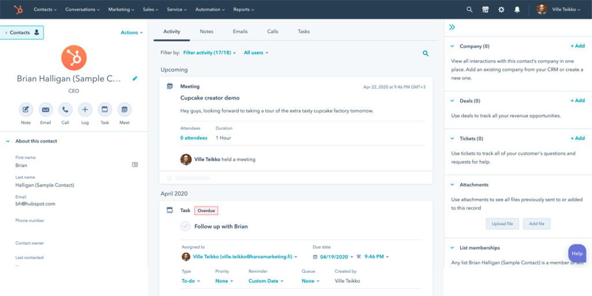Click the Note icon button
Image resolution: width=592 pixels, height=296 pixels.
coord(26,109)
